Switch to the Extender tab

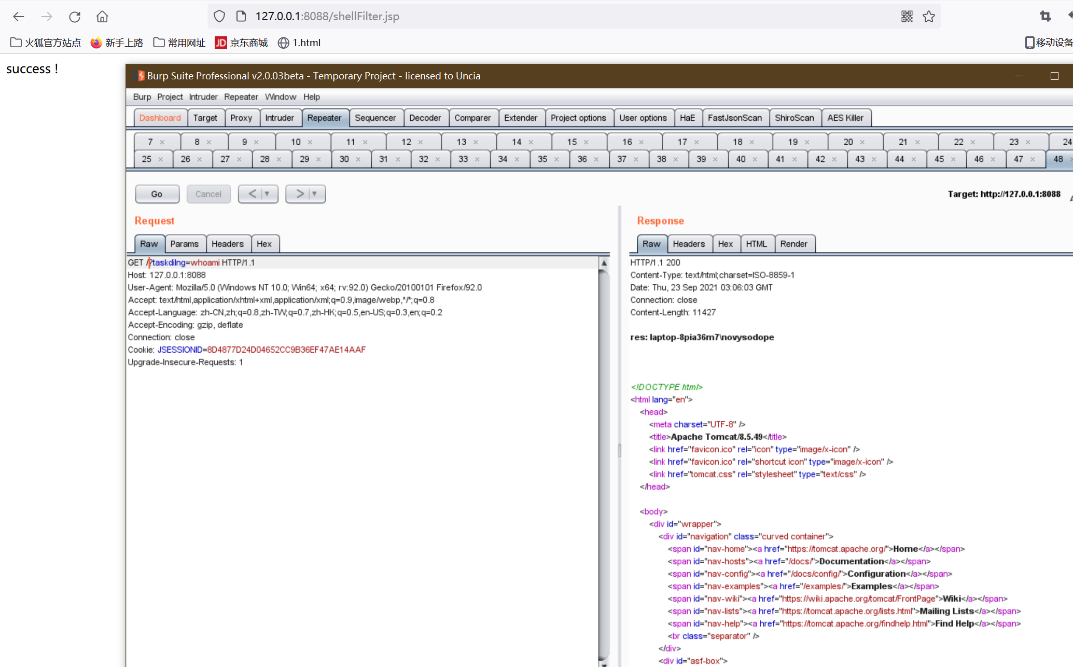point(521,118)
